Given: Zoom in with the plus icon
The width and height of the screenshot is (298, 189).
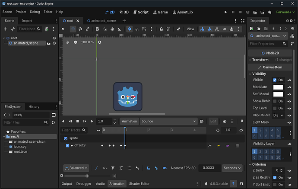Looking at the screenshot, I should pos(100,42).
